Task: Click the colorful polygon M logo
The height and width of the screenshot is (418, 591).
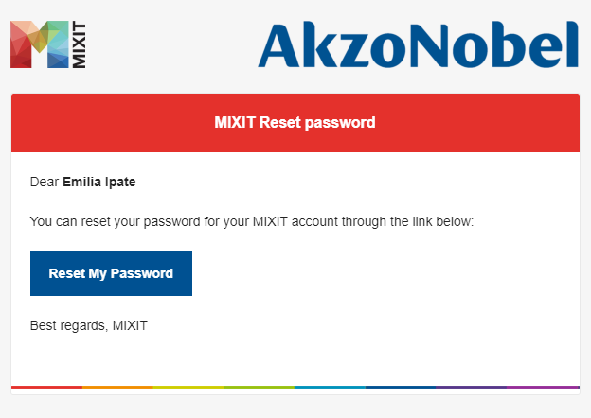Action: point(40,44)
